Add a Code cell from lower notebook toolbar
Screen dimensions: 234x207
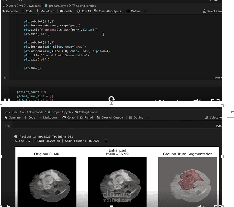[30, 117]
